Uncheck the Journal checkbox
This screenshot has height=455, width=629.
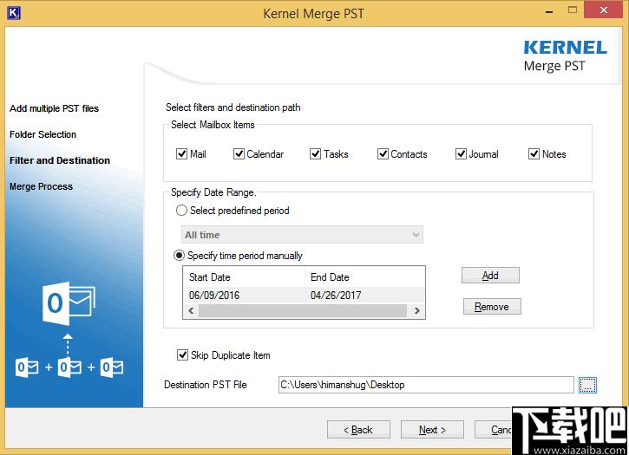(461, 154)
